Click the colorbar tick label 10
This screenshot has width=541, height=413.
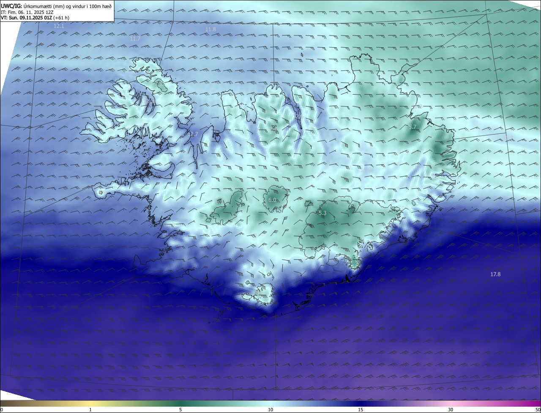[270, 410]
